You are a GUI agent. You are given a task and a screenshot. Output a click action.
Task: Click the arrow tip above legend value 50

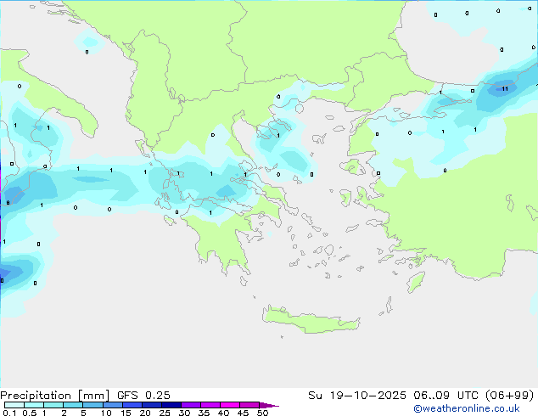(x=269, y=405)
